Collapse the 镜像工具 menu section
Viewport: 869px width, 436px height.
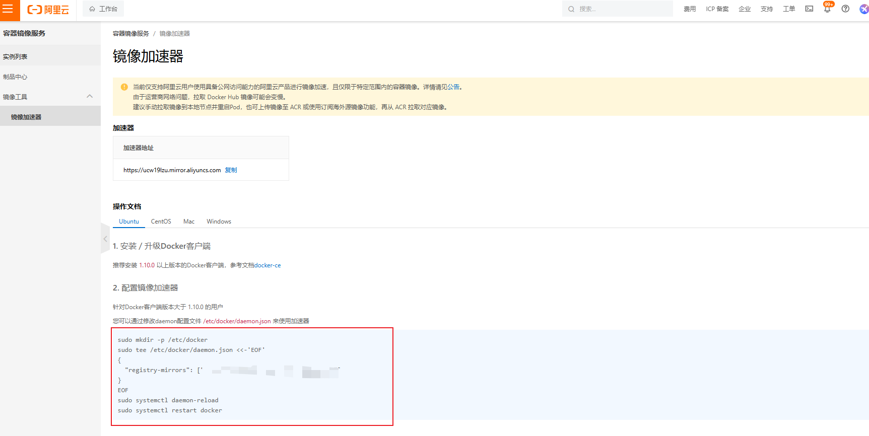90,97
